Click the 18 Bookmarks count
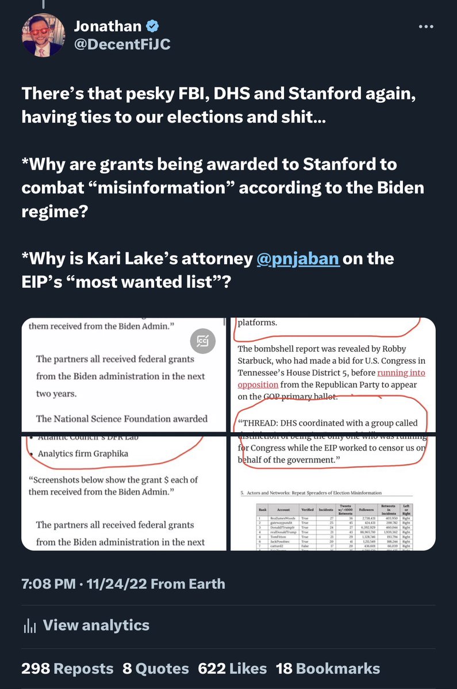Viewport: 457px width, 689px height. point(328,668)
